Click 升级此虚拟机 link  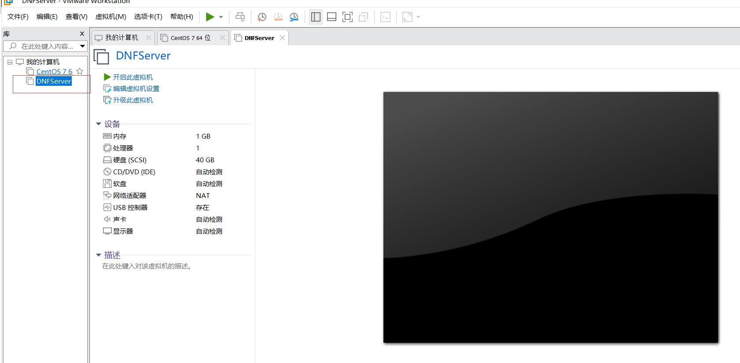pyautogui.click(x=133, y=100)
